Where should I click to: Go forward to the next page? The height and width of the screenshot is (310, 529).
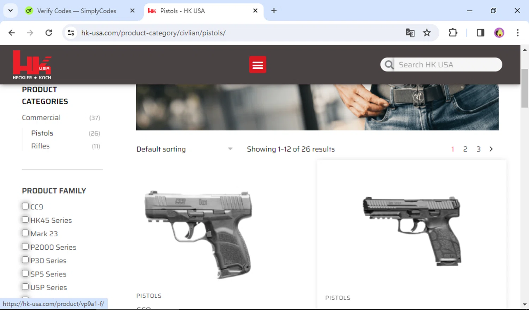[x=30, y=33]
